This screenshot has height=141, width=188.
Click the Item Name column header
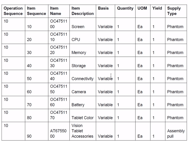click(x=55, y=11)
